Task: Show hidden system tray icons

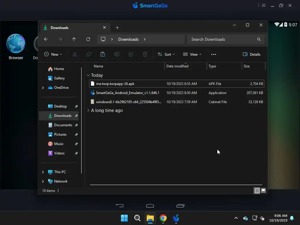Action: [x=236, y=218]
